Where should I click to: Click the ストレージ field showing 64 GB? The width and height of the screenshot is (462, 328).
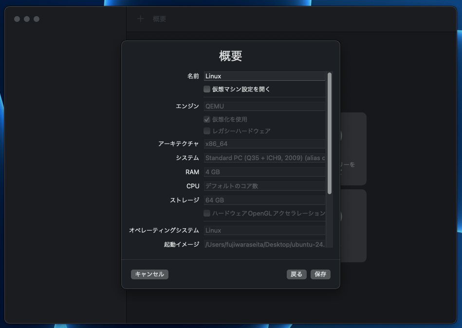pyautogui.click(x=264, y=200)
